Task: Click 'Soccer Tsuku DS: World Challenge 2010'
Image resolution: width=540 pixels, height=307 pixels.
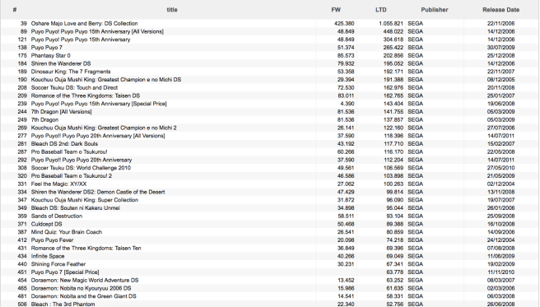Action: click(x=81, y=168)
